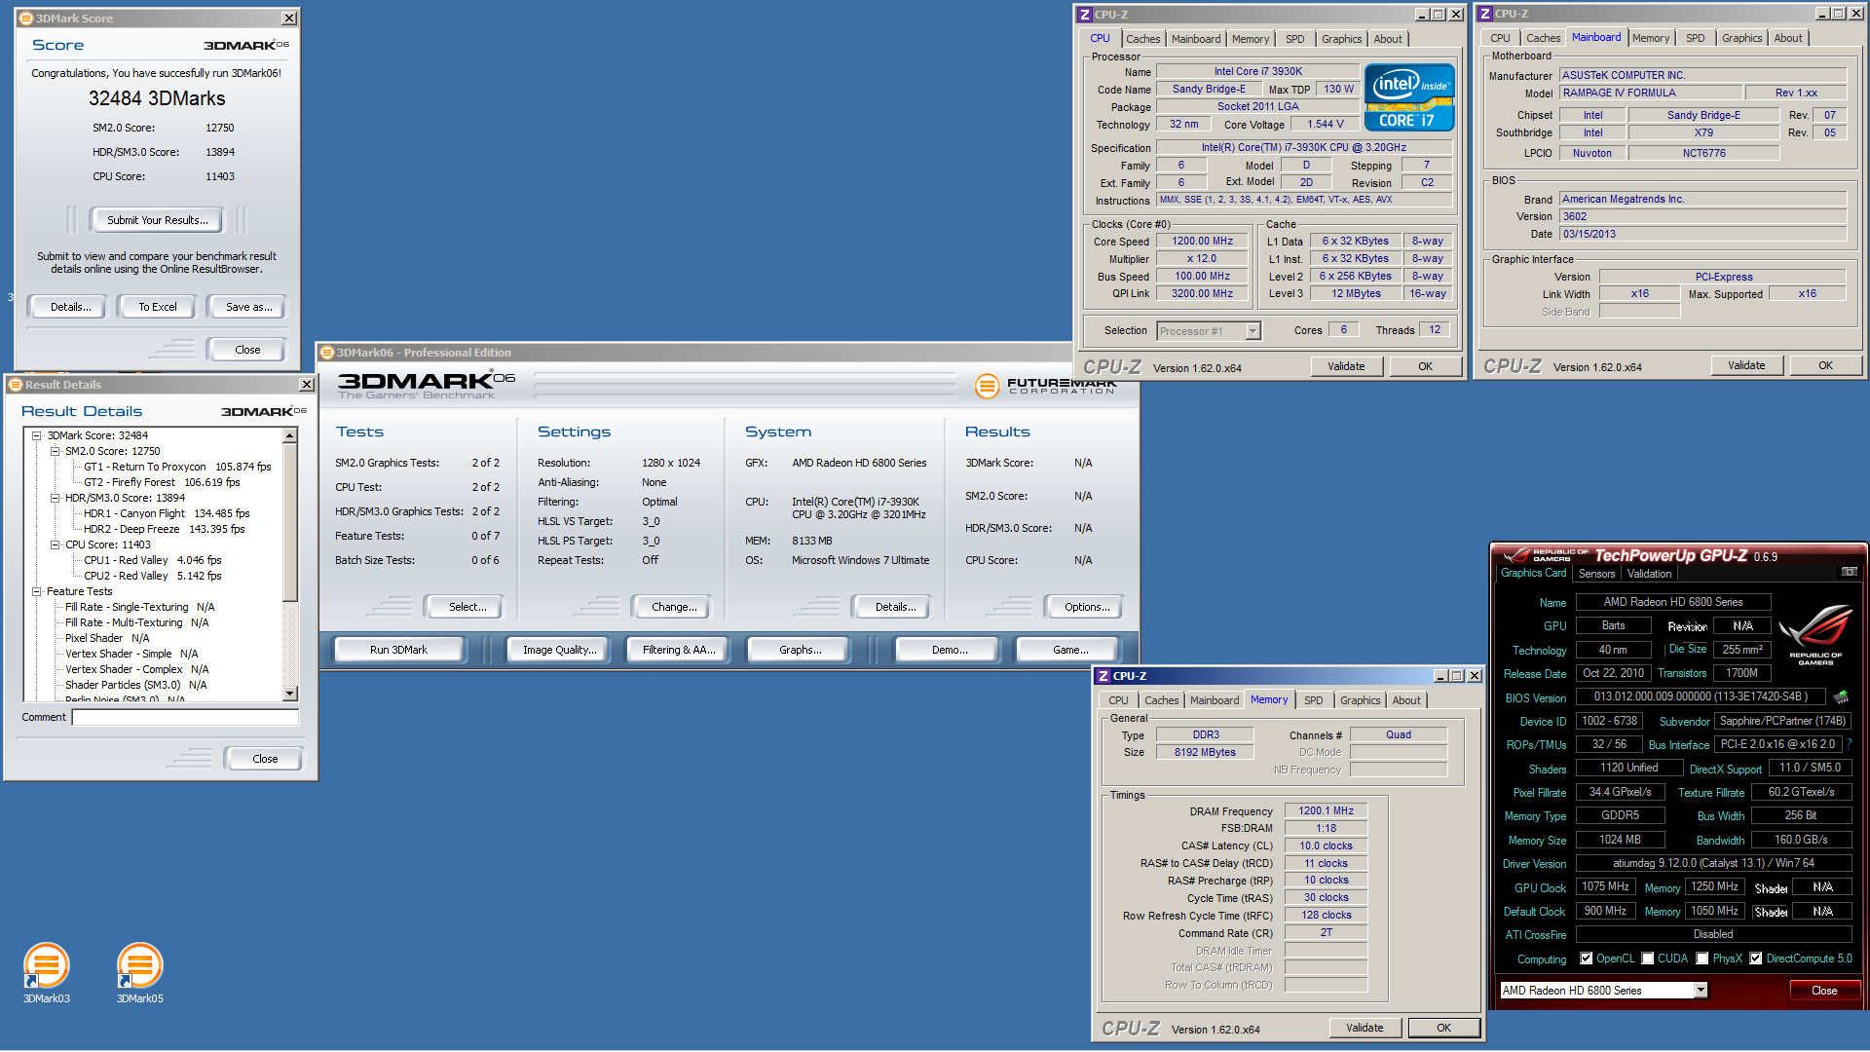Click the CPU-Z Z icon in the CPU window

[x=1084, y=15]
